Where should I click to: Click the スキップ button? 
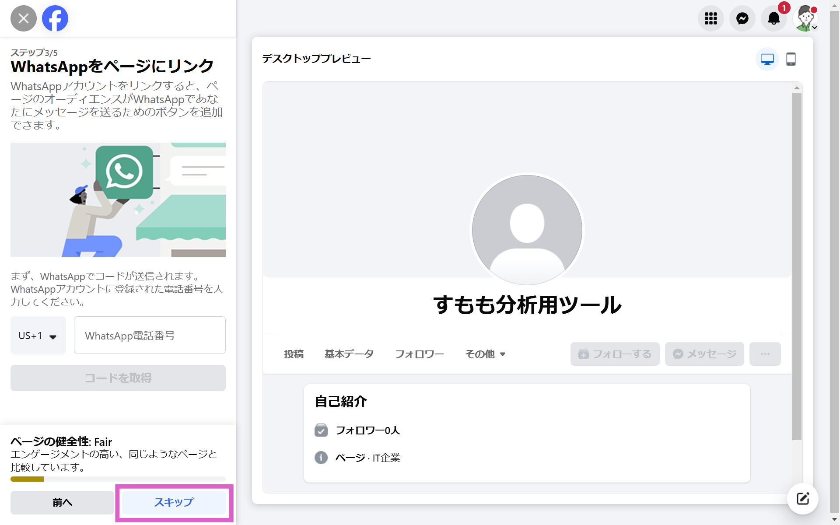174,502
